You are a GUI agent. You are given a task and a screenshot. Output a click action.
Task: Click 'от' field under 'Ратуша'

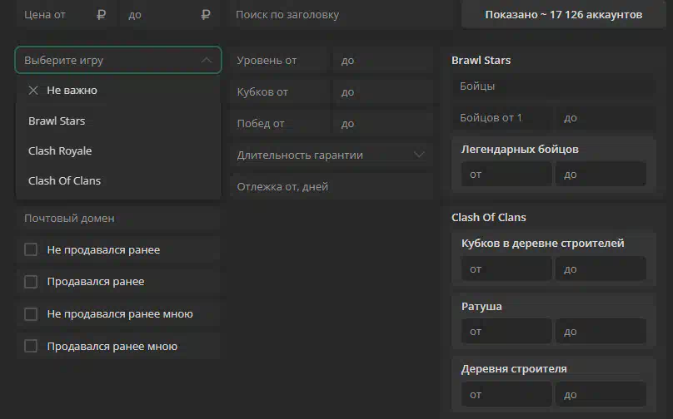[x=506, y=331]
